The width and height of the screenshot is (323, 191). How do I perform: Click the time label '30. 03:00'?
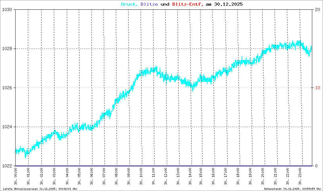[x=54, y=177]
